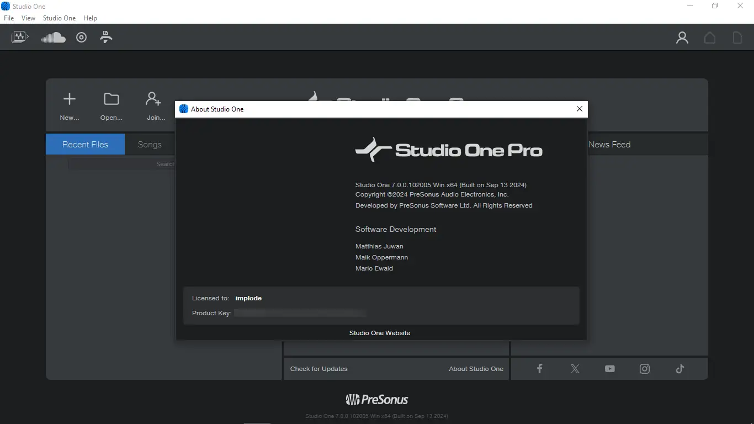Open the Facebook social icon
The width and height of the screenshot is (754, 424).
[x=540, y=369]
